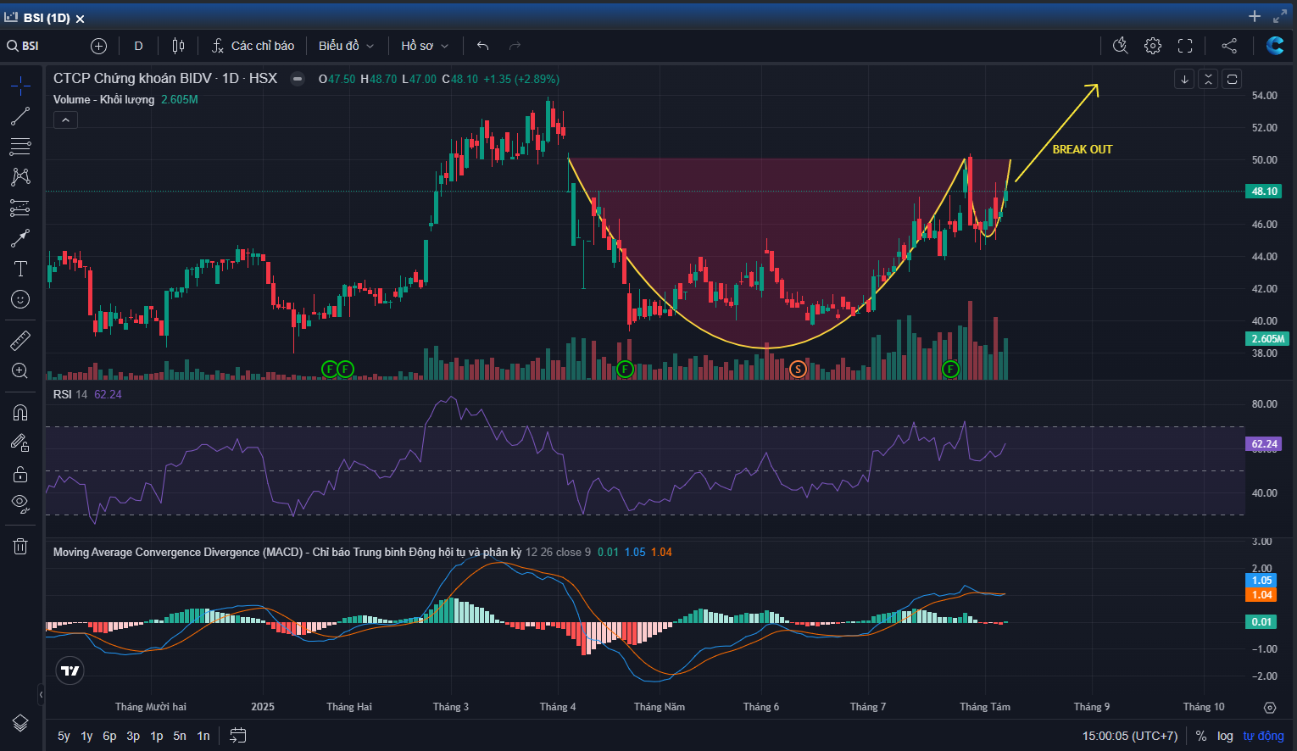The image size is (1297, 751).
Task: Hide all drawings with eye icon
Action: click(x=20, y=503)
